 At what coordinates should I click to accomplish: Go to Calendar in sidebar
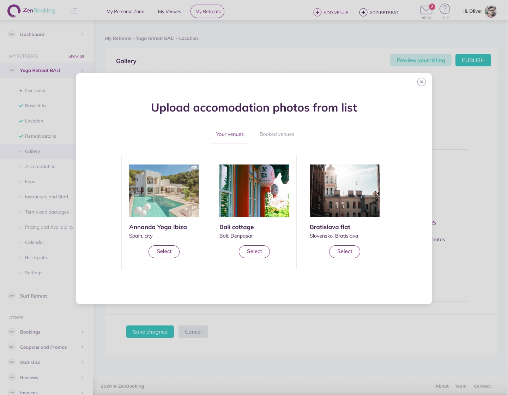pyautogui.click(x=35, y=242)
